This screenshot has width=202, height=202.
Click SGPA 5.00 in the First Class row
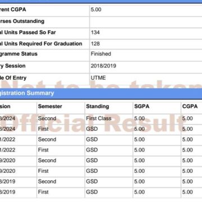[139, 118]
